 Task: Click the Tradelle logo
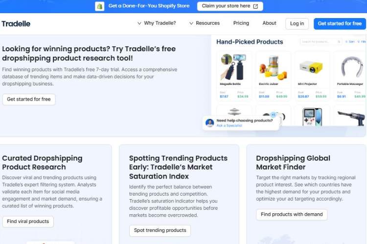[16, 23]
